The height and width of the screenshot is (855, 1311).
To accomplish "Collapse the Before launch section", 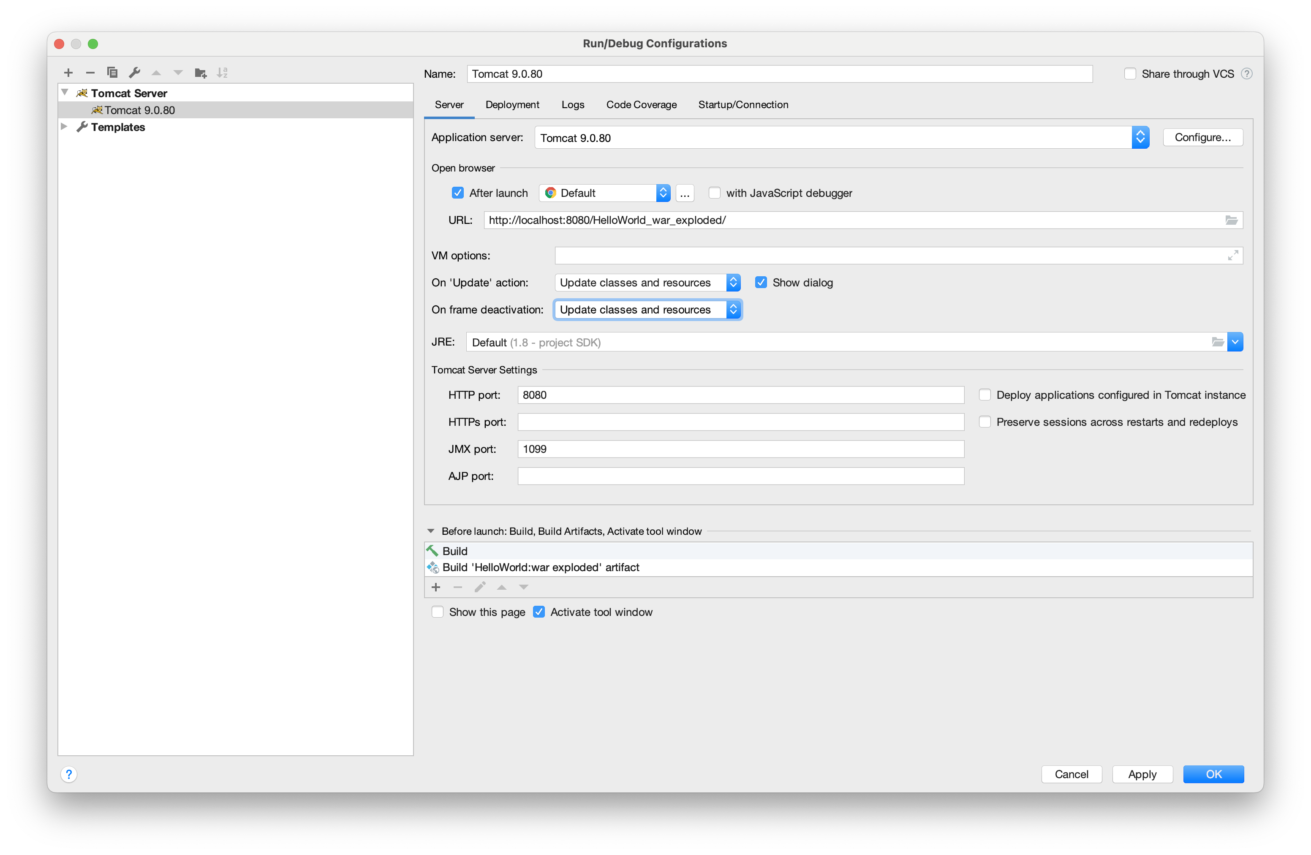I will pyautogui.click(x=431, y=531).
